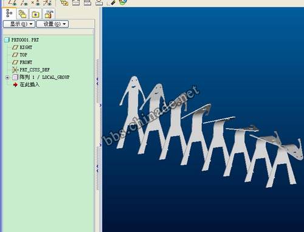Open the 显示 dropdown menu
304x232 pixels.
[19, 24]
